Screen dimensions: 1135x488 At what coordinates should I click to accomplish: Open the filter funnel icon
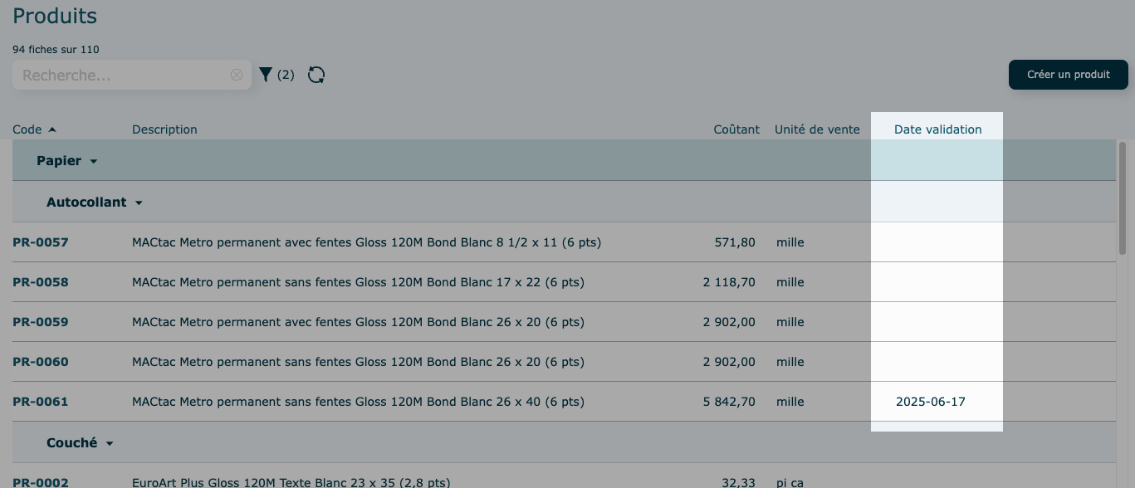pyautogui.click(x=266, y=75)
